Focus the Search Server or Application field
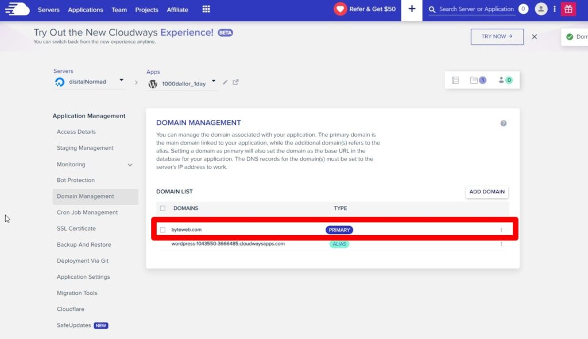 (x=476, y=9)
